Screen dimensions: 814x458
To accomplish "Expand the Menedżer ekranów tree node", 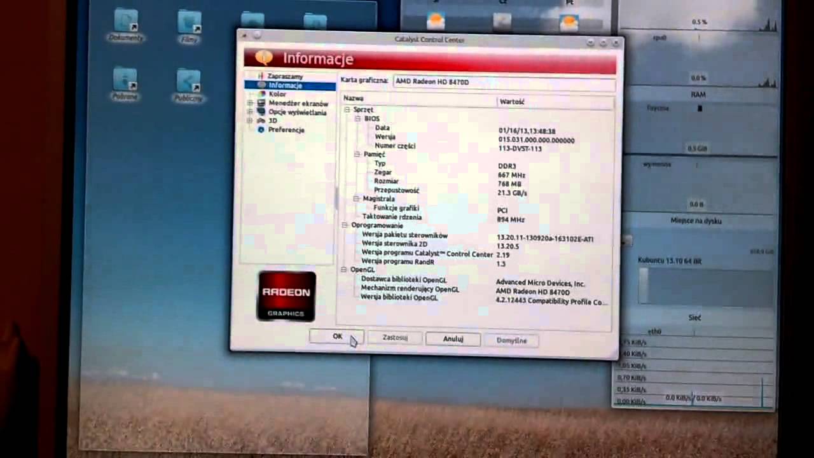I will [x=250, y=103].
